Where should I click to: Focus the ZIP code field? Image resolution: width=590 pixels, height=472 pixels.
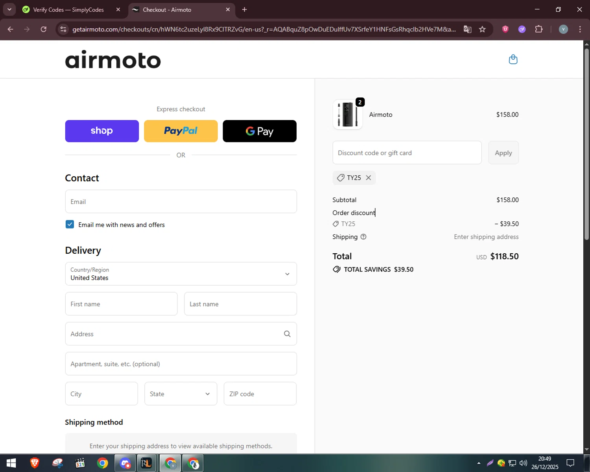pyautogui.click(x=260, y=394)
